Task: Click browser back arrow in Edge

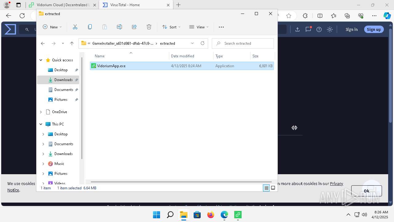Action: click(9, 16)
